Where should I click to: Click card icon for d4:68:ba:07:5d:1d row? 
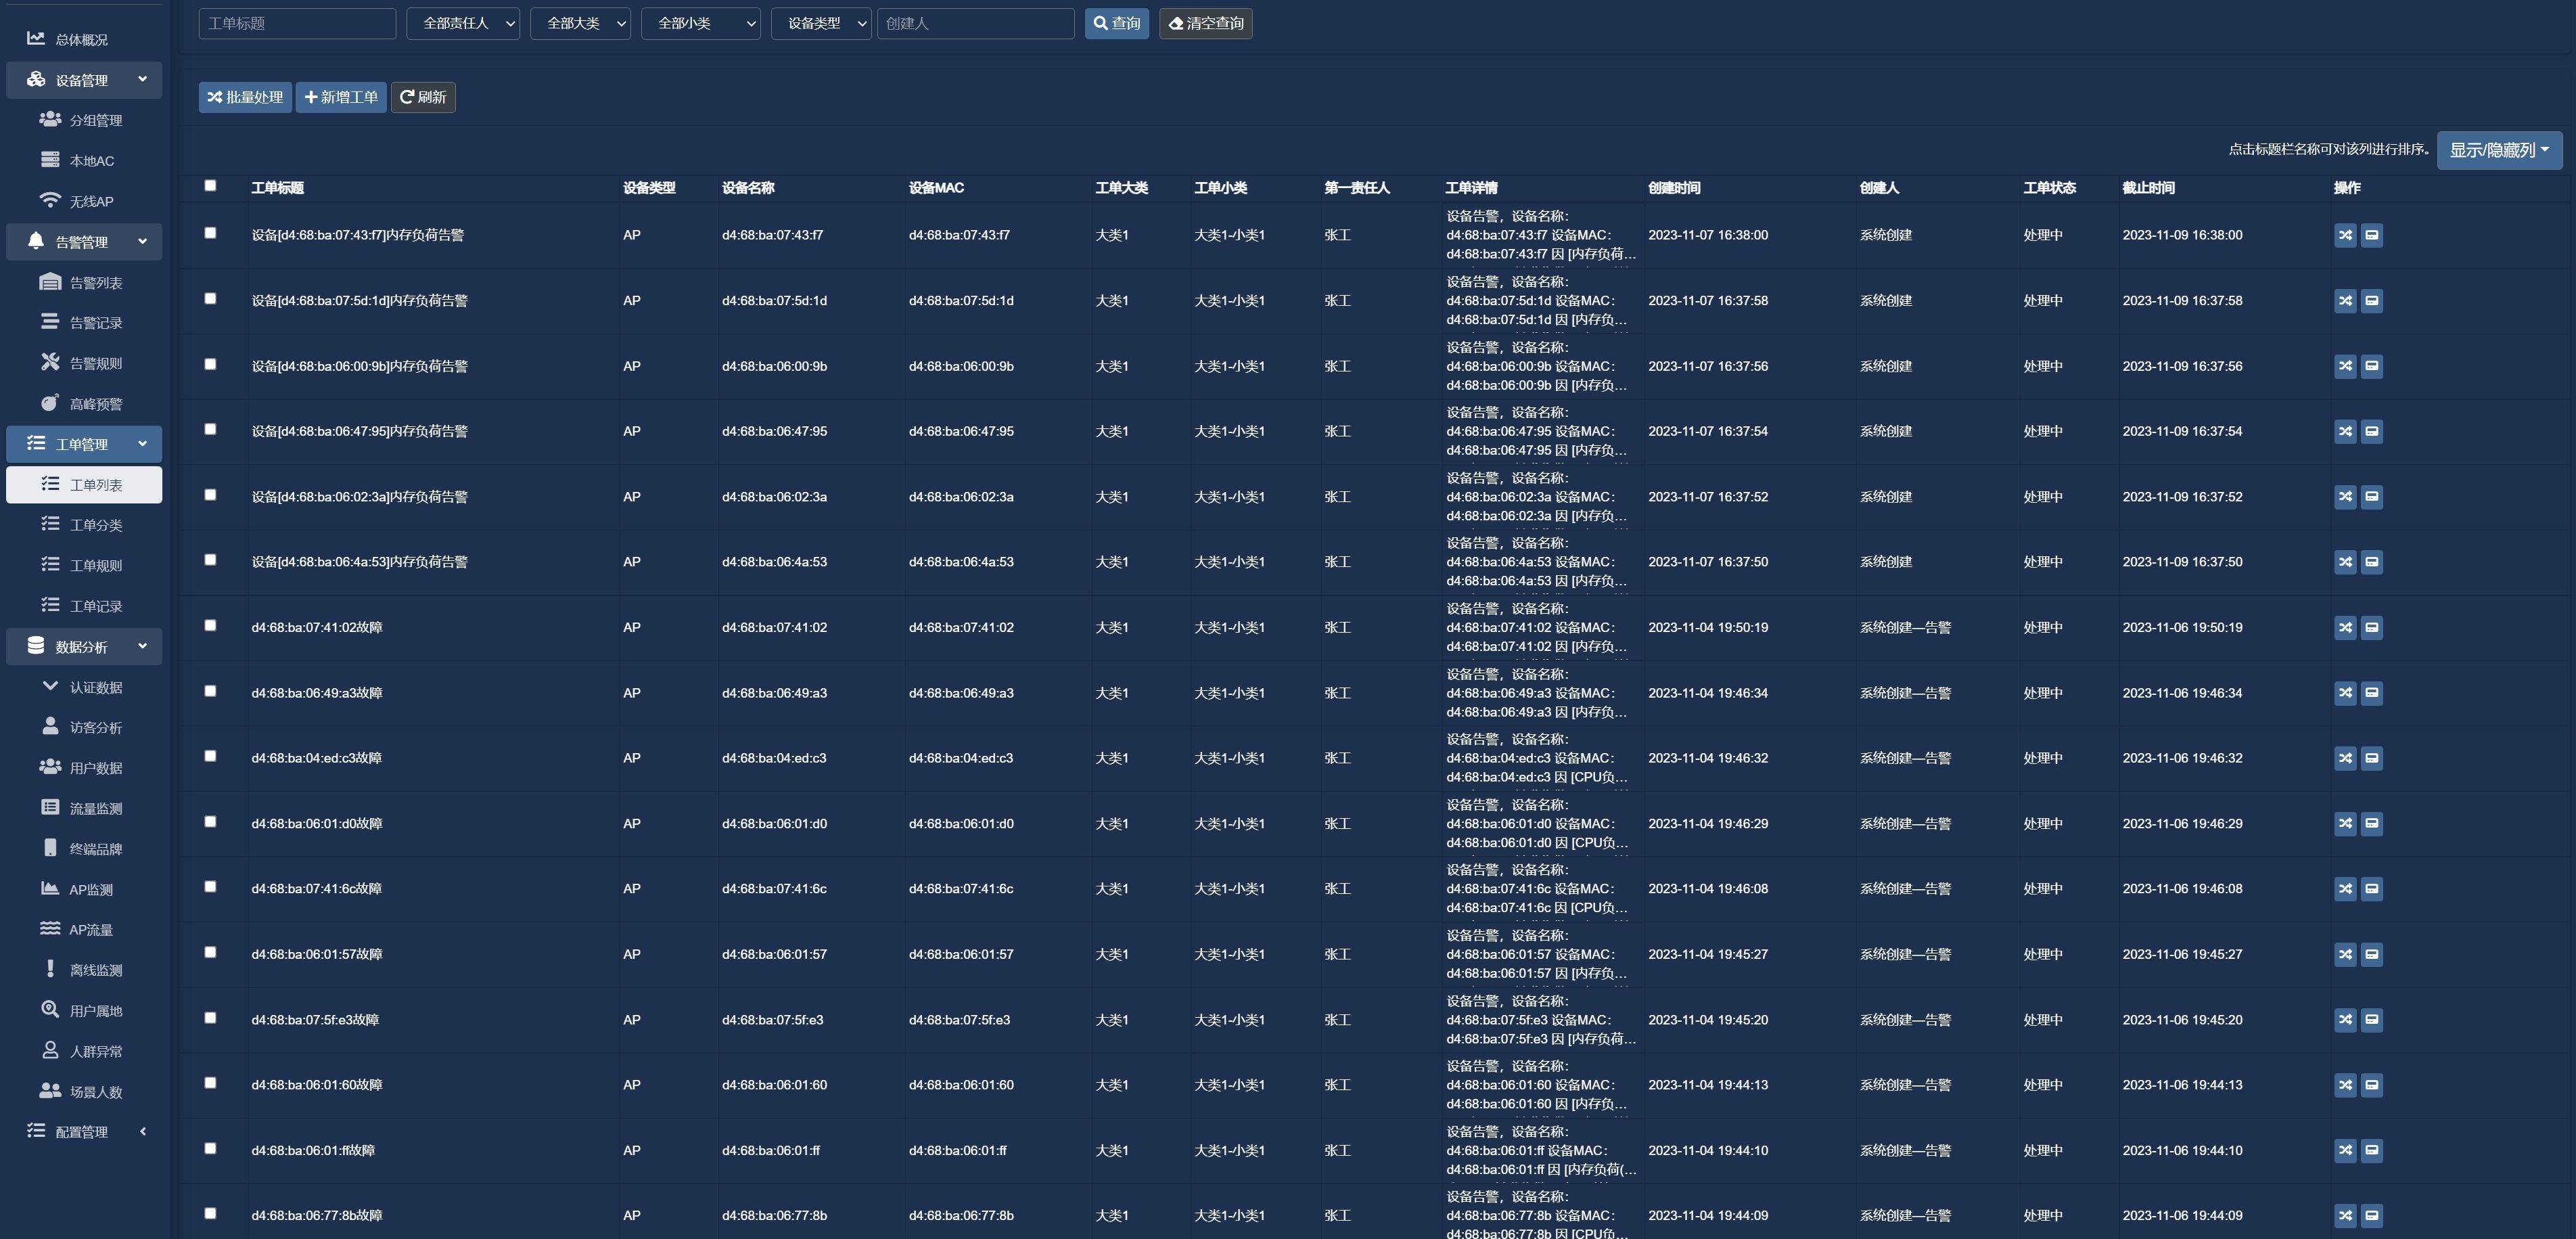tap(2371, 301)
